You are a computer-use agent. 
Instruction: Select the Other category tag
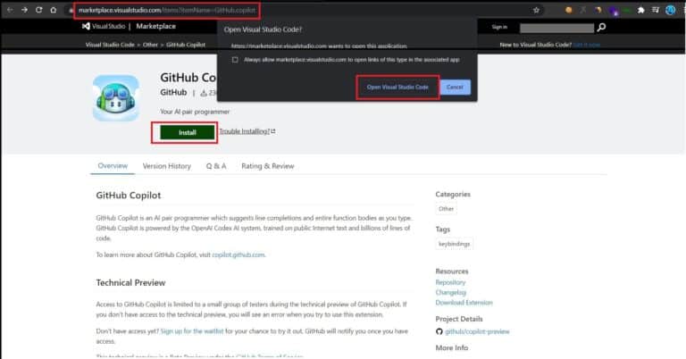click(447, 209)
